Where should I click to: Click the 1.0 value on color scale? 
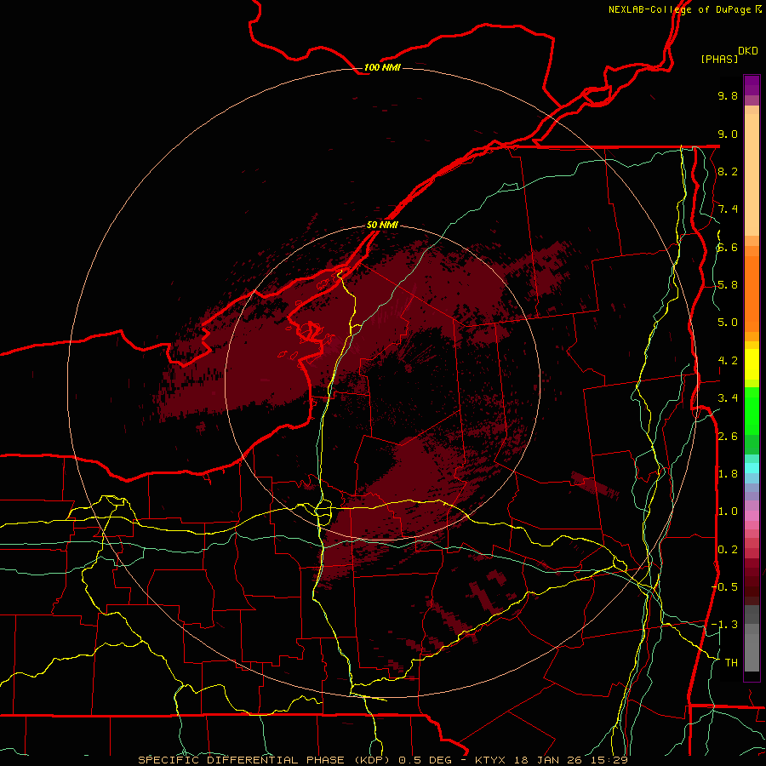(x=728, y=512)
